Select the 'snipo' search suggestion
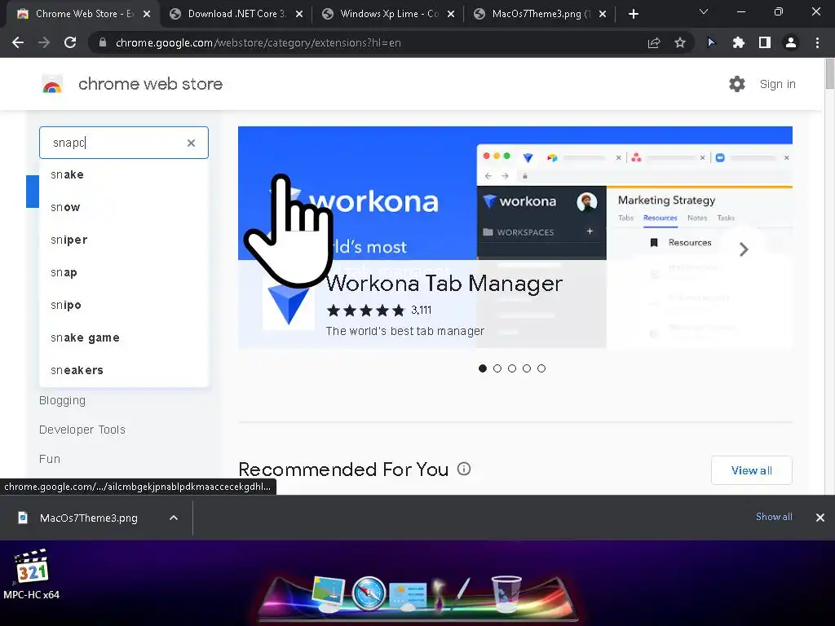The width and height of the screenshot is (835, 626). click(x=124, y=305)
